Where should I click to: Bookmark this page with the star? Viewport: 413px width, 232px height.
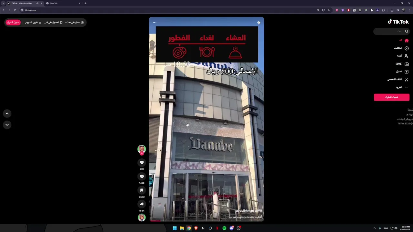coord(329,10)
